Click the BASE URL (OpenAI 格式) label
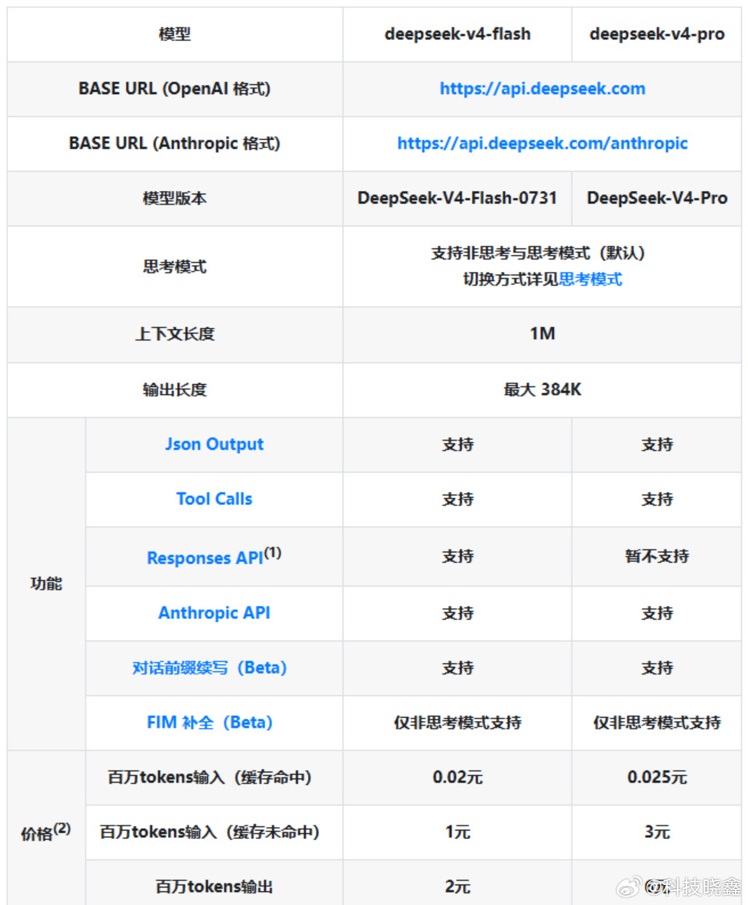This screenshot has height=905, width=748. [x=175, y=89]
